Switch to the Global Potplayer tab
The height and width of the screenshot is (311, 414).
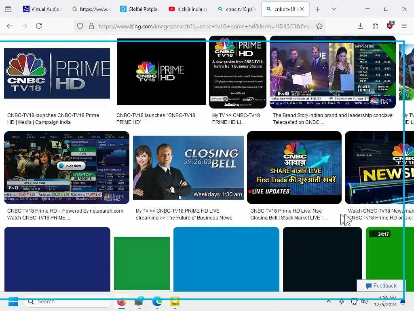click(x=139, y=9)
